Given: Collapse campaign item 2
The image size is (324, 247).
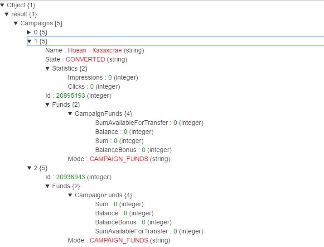Looking at the screenshot, I should [x=29, y=168].
